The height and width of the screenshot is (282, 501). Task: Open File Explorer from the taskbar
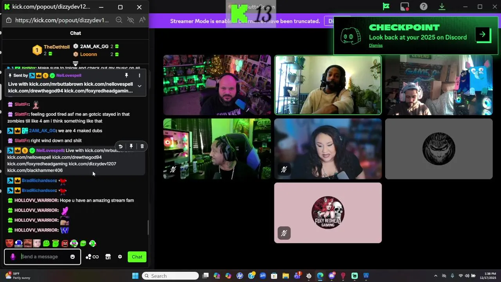click(x=285, y=276)
